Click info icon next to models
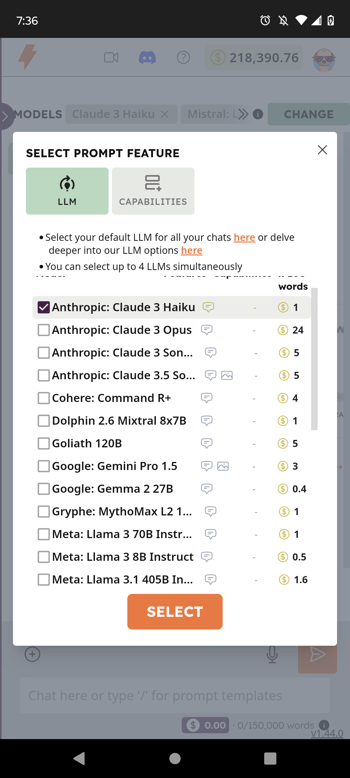 [258, 114]
